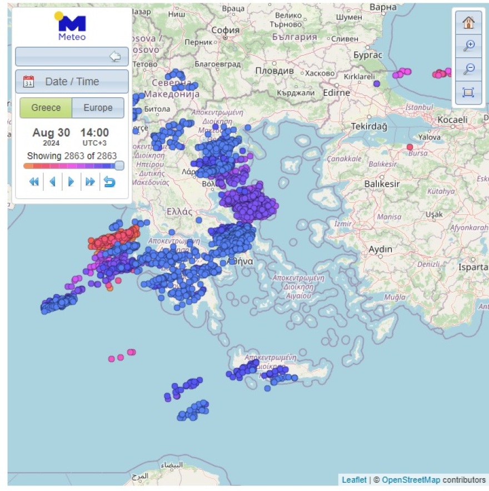Screen dimensions: 489x491
Task: Step forward one time frame
Action: [x=72, y=181]
